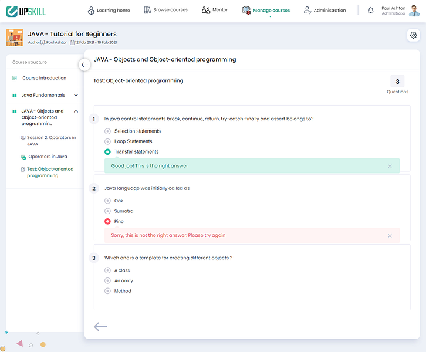Choose 'Sumatra' as the answer
The image size is (426, 352).
[x=107, y=211]
